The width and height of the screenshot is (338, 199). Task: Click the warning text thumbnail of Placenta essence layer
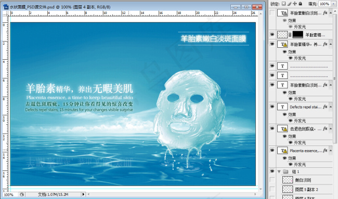pos(282,151)
